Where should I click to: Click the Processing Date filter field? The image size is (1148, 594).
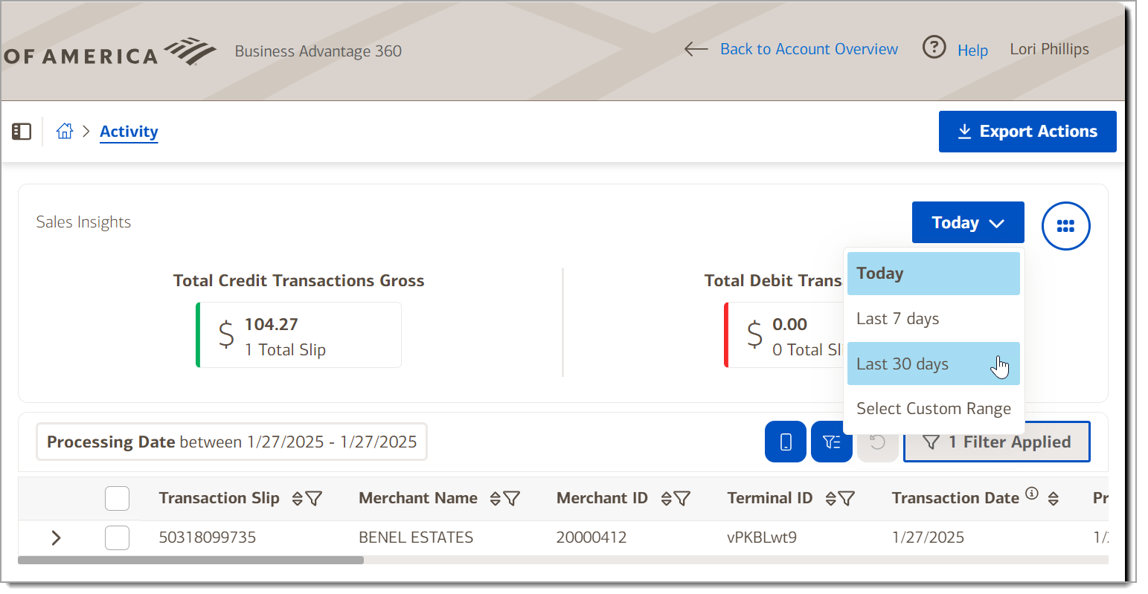(x=231, y=442)
